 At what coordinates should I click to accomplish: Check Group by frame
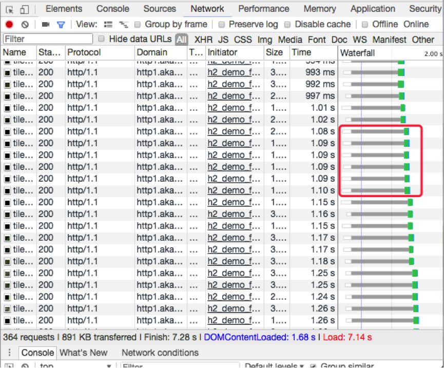tap(138, 25)
